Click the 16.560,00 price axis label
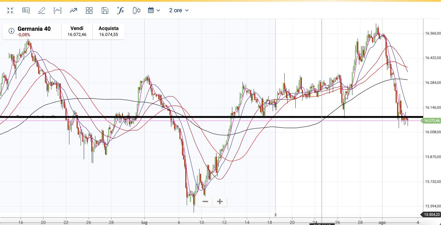 coord(433,33)
